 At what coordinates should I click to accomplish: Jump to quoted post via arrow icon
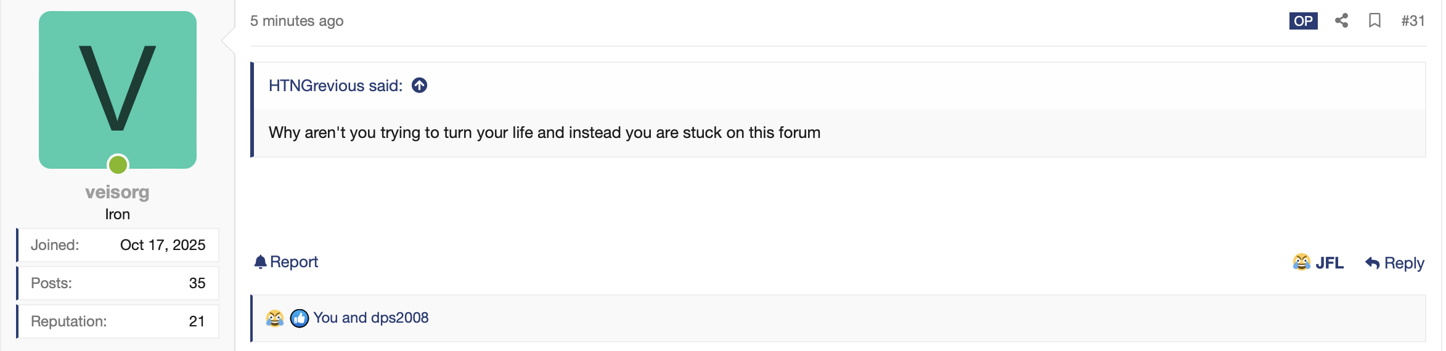pyautogui.click(x=420, y=85)
